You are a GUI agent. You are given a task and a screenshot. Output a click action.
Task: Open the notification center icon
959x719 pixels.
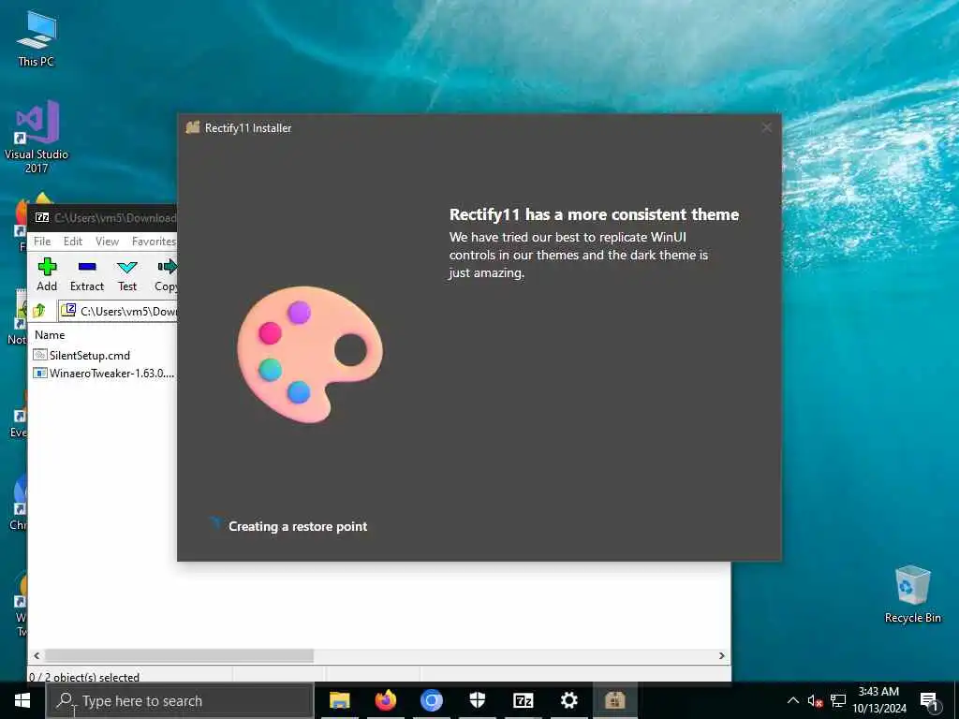pos(929,700)
